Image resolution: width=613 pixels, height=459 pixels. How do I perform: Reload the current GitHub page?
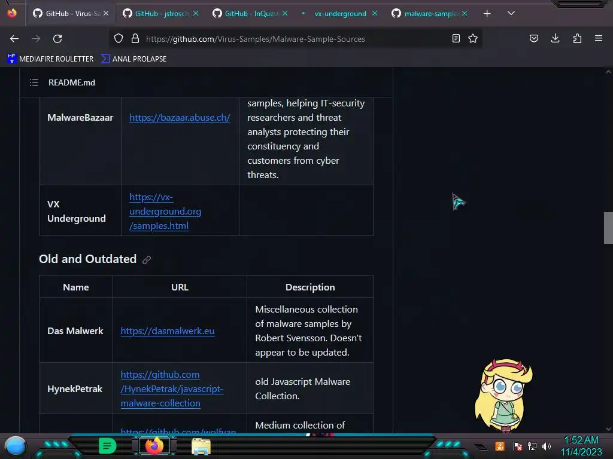click(x=57, y=39)
